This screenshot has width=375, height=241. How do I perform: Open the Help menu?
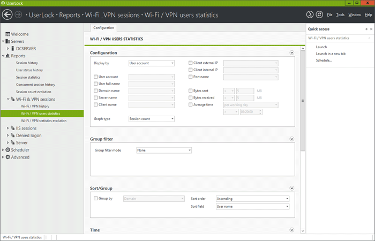click(369, 15)
